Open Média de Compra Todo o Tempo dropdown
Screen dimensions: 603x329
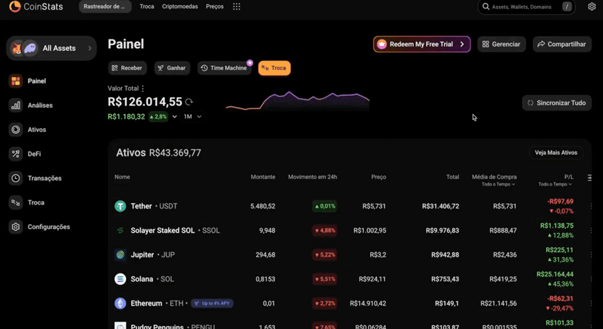click(x=498, y=184)
